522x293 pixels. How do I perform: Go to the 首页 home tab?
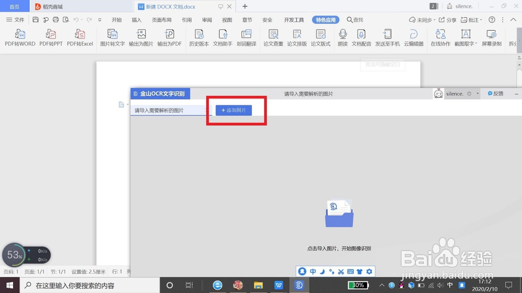(14, 7)
